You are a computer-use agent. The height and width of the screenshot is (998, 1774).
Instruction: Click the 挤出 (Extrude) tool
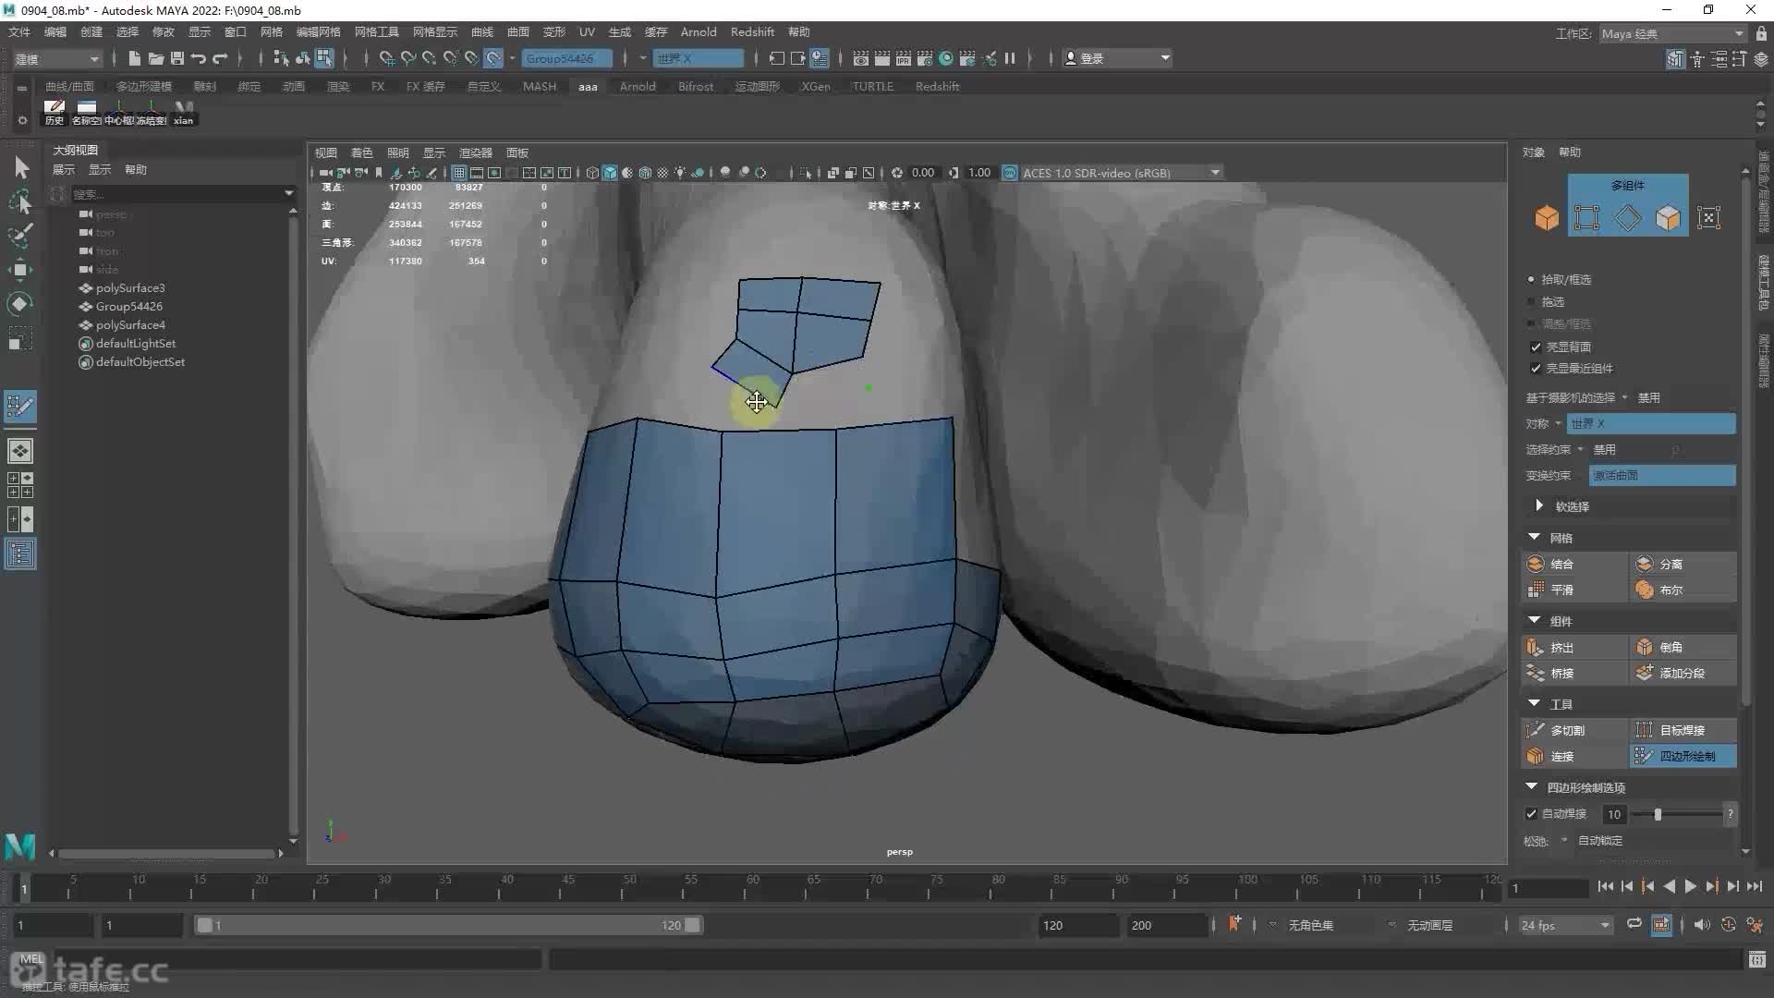1574,647
